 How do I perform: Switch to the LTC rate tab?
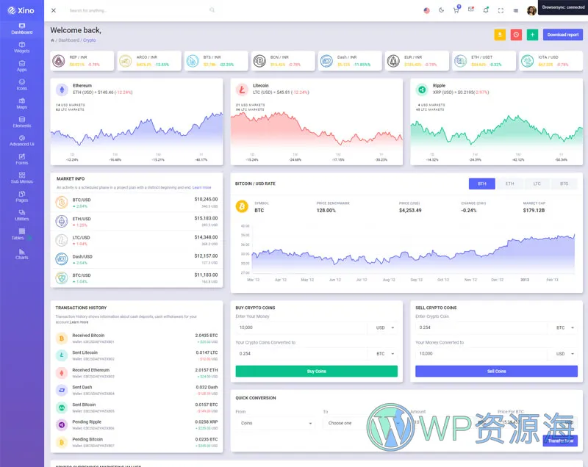[x=537, y=184]
